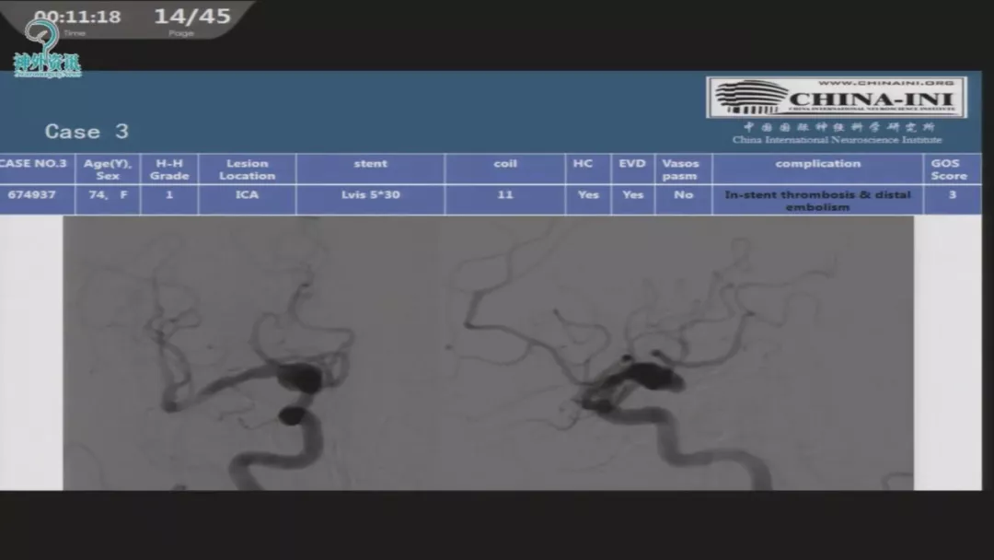Click the "HC" column header
The width and height of the screenshot is (994, 560).
[x=588, y=169]
